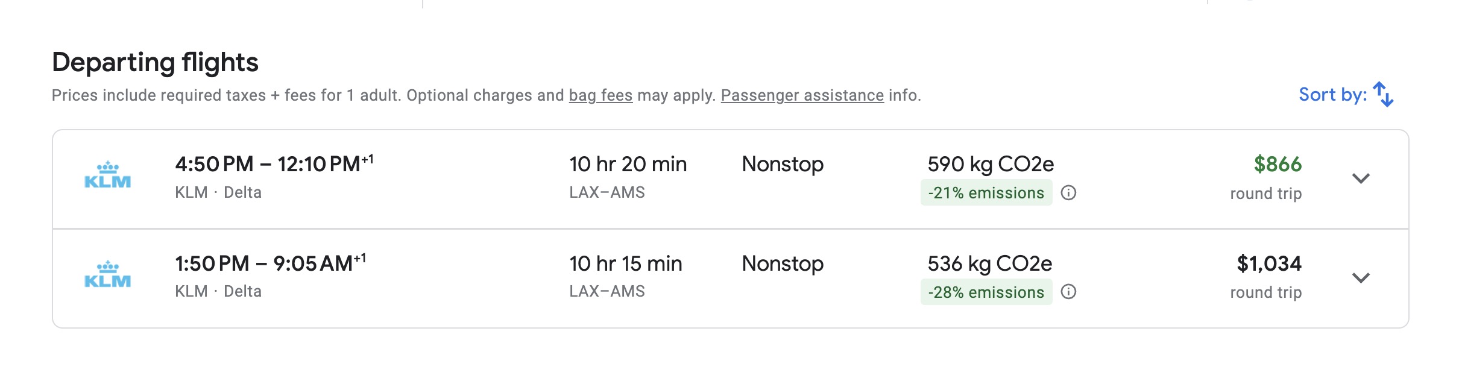Click the 10 hr 20 min duration text

[627, 163]
